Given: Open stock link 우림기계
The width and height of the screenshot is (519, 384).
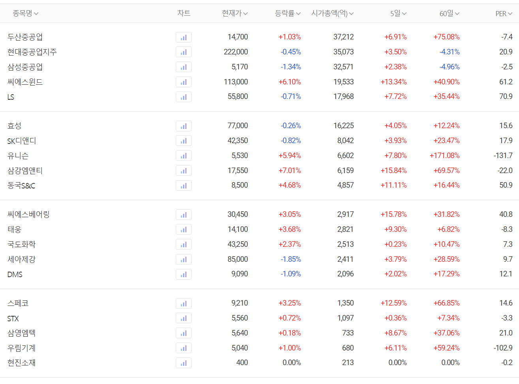Looking at the screenshot, I should tap(21, 348).
